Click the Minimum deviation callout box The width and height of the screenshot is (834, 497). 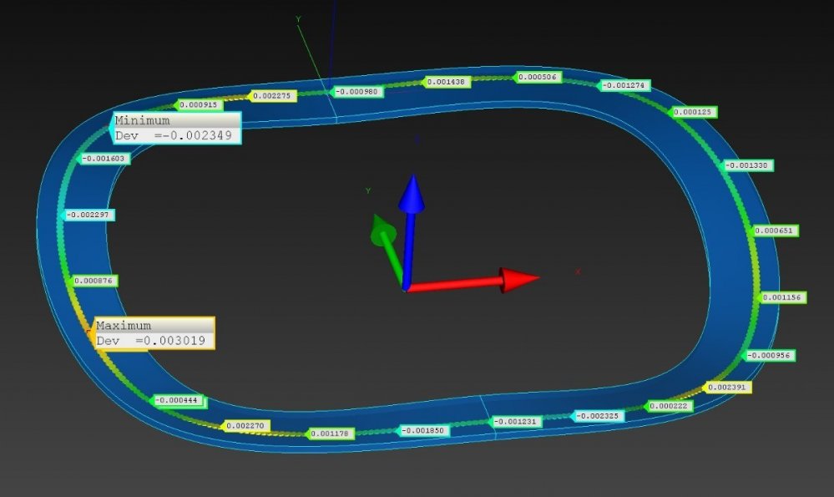[177, 128]
